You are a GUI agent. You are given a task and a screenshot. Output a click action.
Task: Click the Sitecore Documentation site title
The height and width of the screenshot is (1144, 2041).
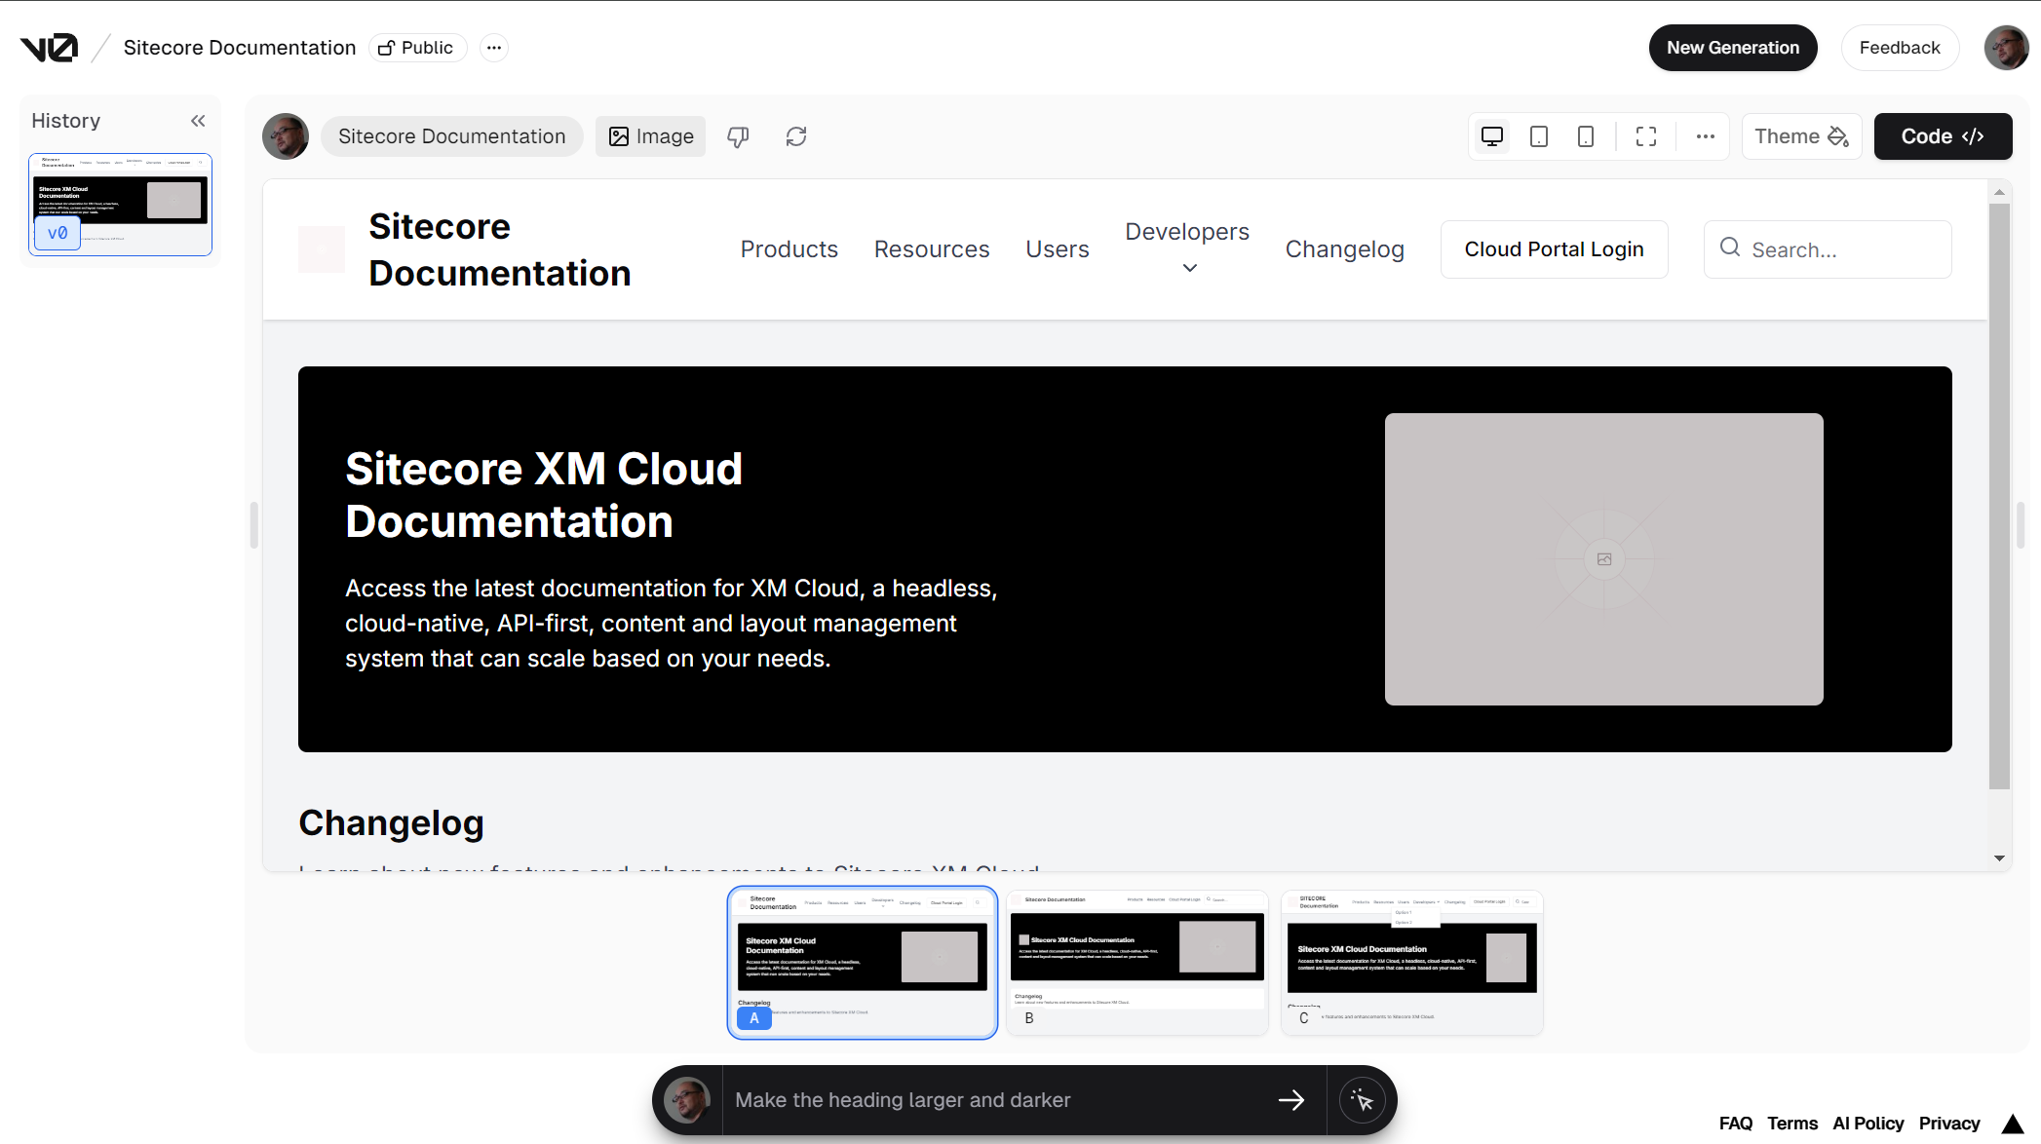click(x=500, y=249)
